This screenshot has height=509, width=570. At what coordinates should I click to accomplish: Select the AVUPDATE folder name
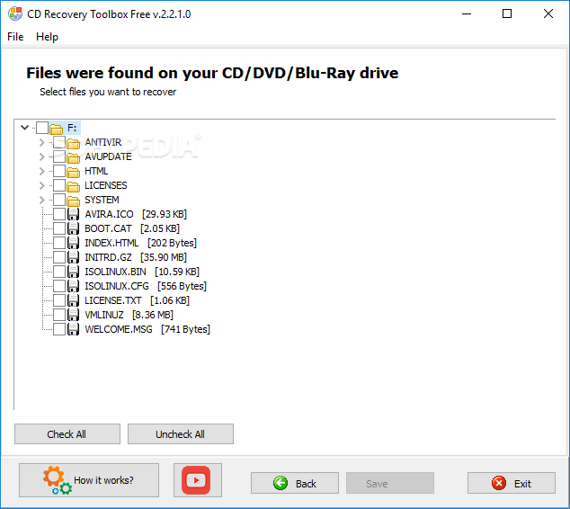point(108,156)
